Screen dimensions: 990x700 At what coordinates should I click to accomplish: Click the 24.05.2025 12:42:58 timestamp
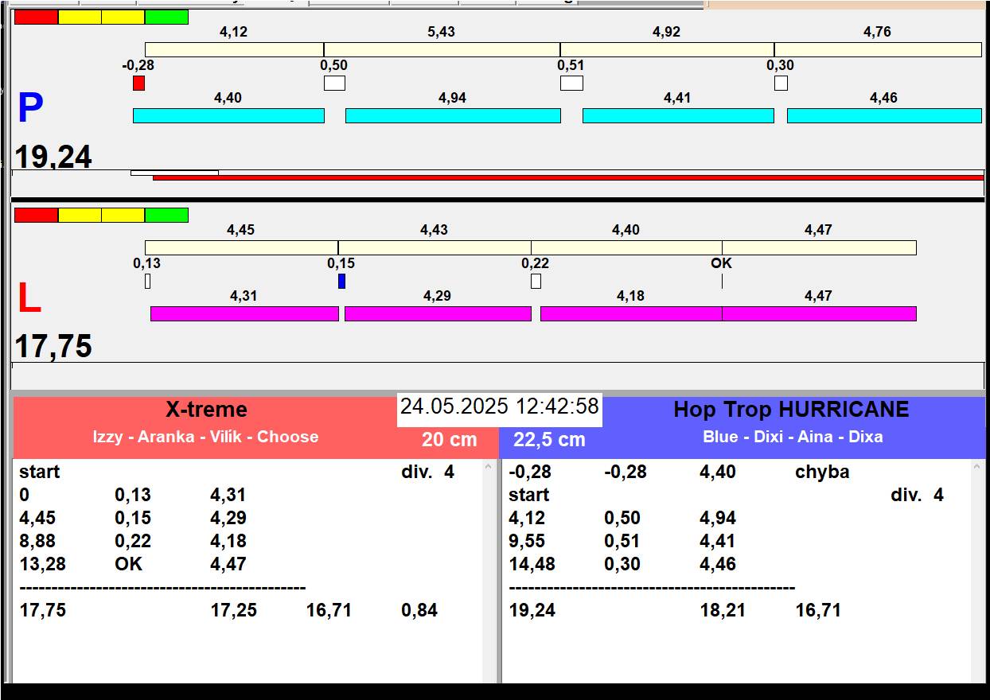tap(499, 406)
